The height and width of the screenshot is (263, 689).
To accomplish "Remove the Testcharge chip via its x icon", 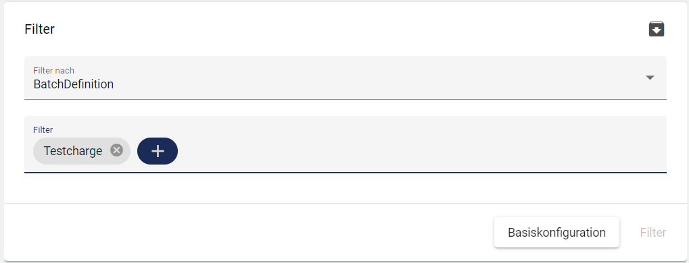I will [x=116, y=151].
